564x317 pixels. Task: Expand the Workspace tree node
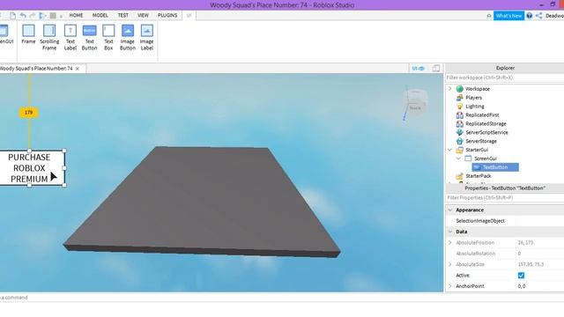[x=449, y=88]
